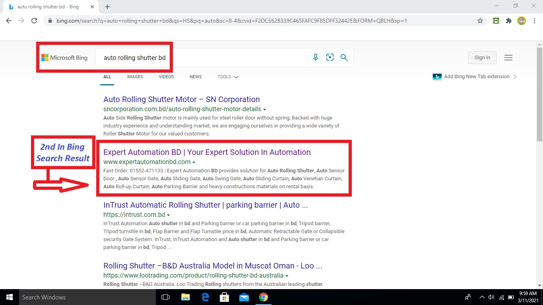Screen dimensions: 543x305
Task: Click the microphone voice search icon
Action: point(316,58)
